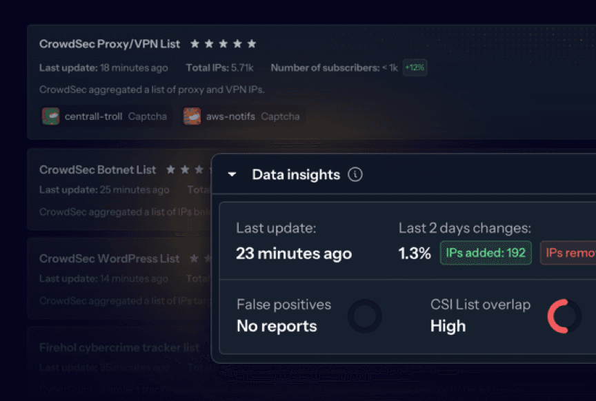Click the +12% subscribers growth badge
Image resolution: width=596 pixels, height=401 pixels.
(415, 68)
